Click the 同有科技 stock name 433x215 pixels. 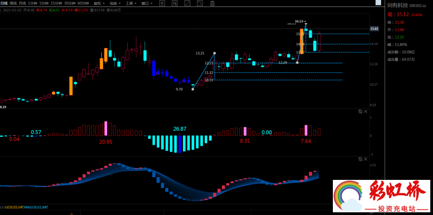tap(397, 5)
